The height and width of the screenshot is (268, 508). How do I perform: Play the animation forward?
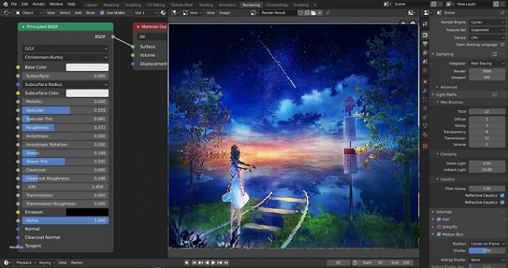[x=213, y=263]
